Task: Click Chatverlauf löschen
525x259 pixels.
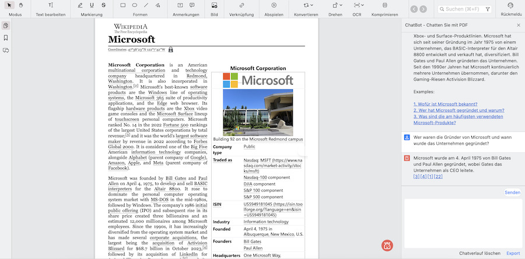Action: [480, 253]
